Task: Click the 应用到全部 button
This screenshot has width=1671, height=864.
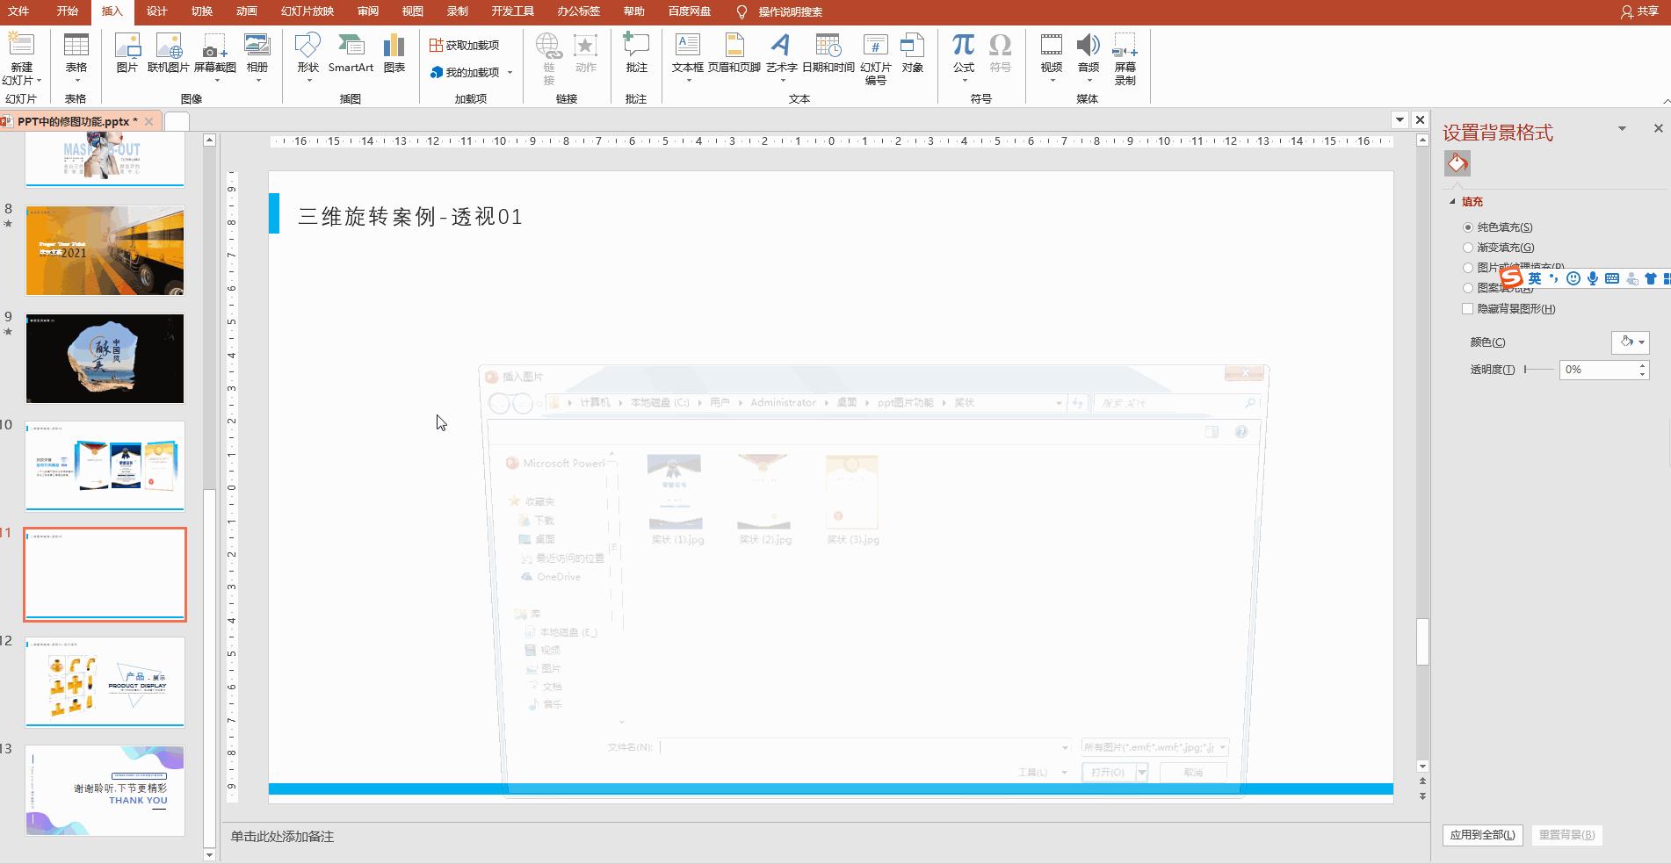Action: (1482, 835)
